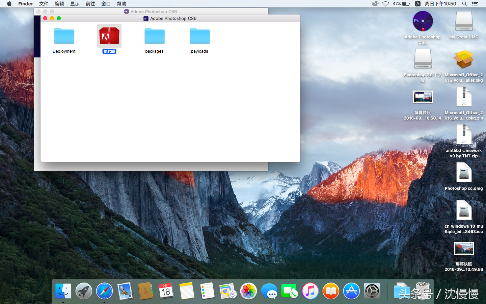Screen dimensions: 486x304
Task: Open System Preferences from the Dock
Action: pyautogui.click(x=372, y=291)
